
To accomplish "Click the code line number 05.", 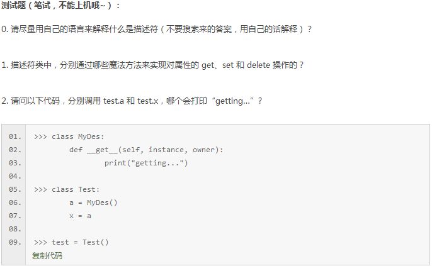I will 15,189.
